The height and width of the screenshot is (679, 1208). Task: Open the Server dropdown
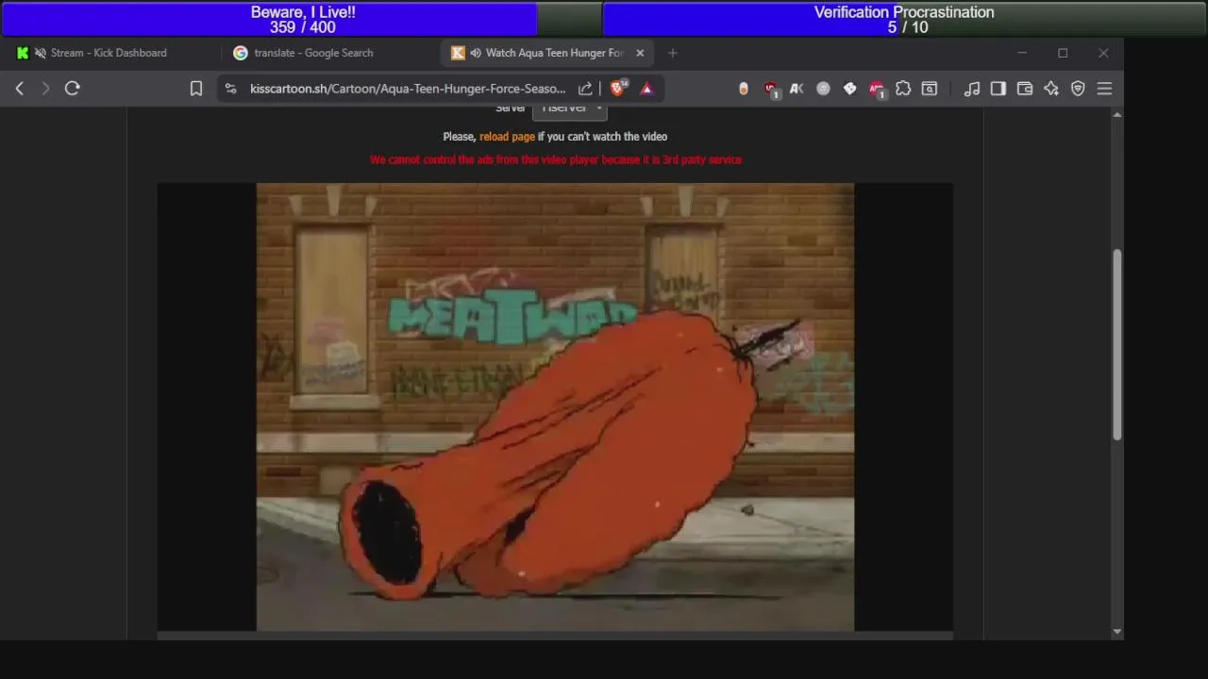click(x=569, y=109)
